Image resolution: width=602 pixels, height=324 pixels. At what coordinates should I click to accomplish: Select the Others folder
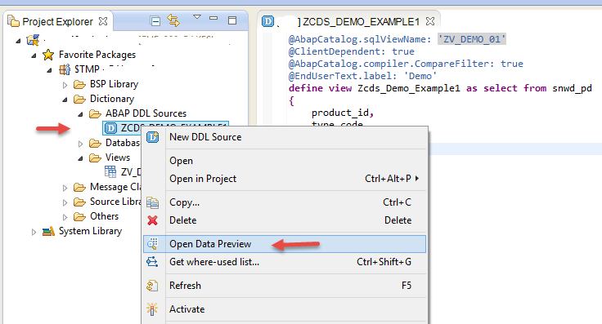pos(104,216)
